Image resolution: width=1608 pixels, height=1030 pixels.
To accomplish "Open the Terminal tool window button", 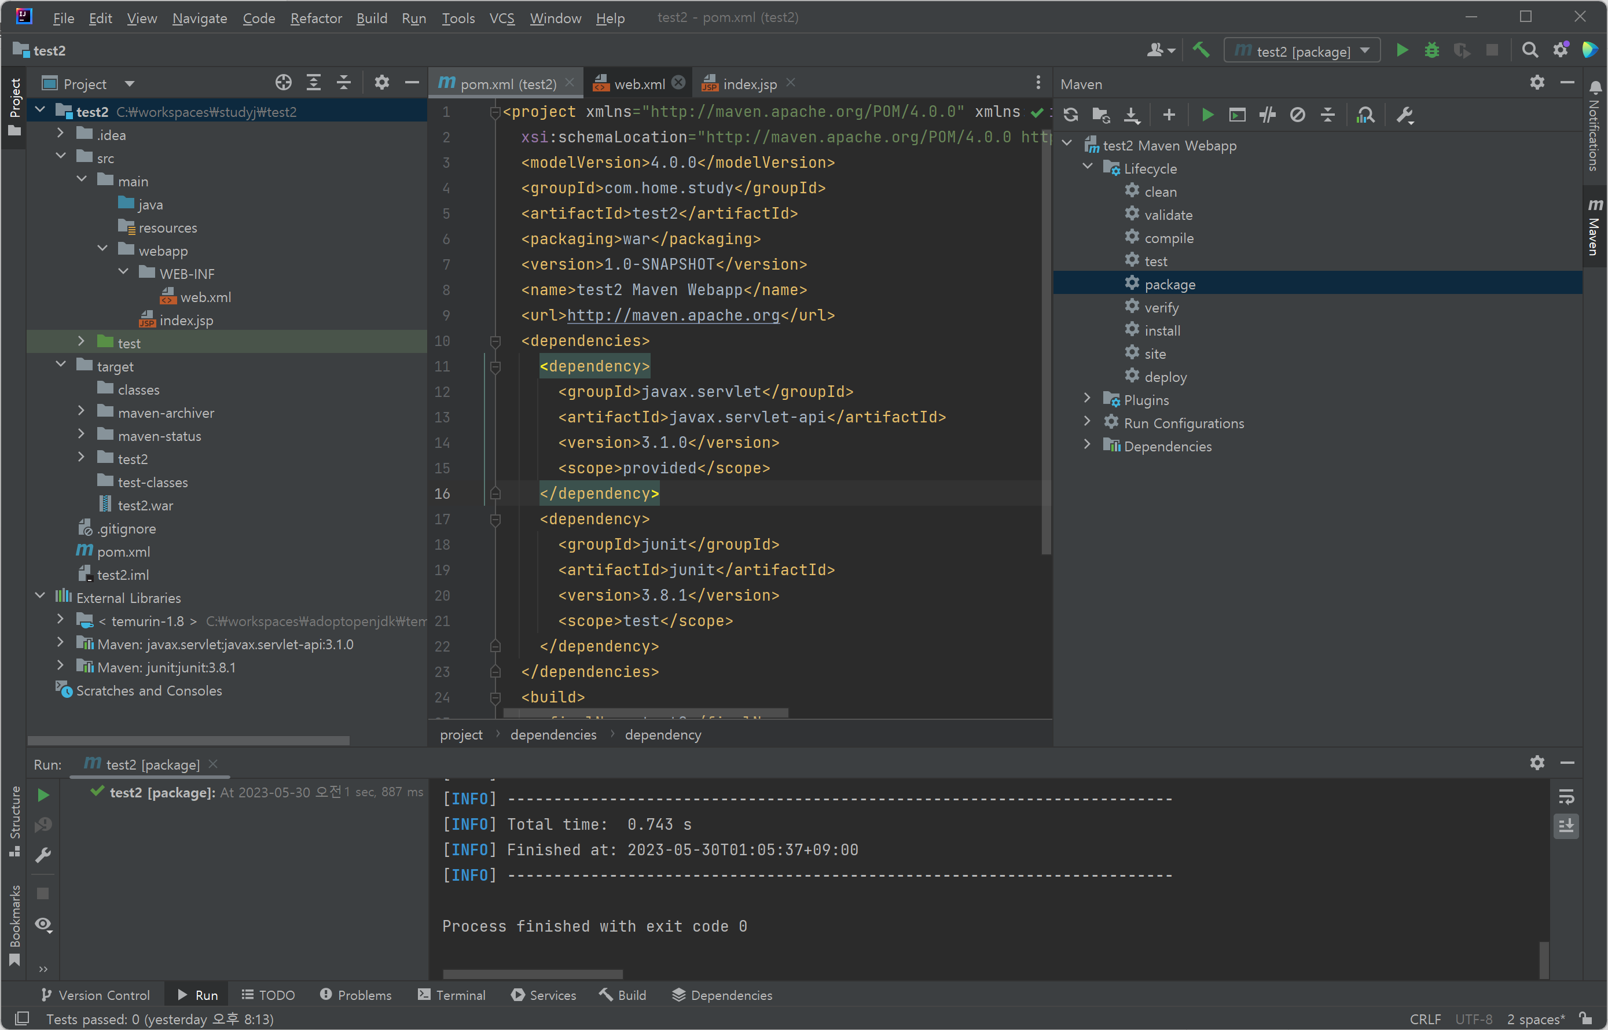I will pos(452,995).
